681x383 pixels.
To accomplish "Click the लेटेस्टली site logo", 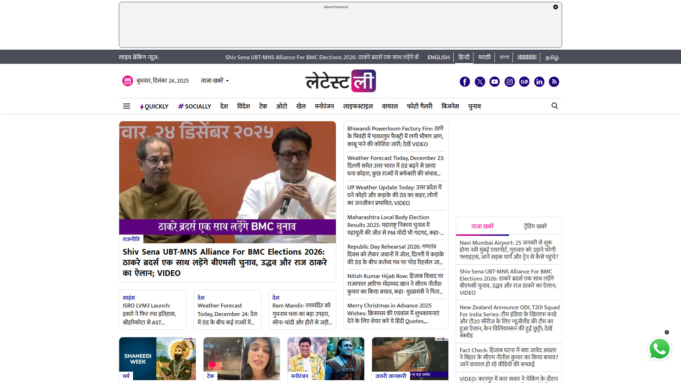I will (x=340, y=81).
